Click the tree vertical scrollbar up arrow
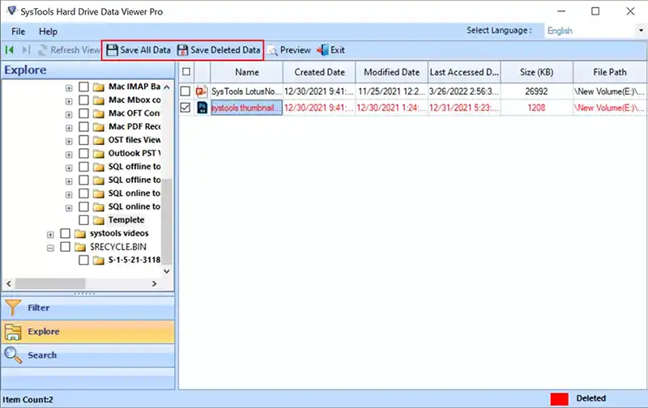This screenshot has width=648, height=408. 167,87
